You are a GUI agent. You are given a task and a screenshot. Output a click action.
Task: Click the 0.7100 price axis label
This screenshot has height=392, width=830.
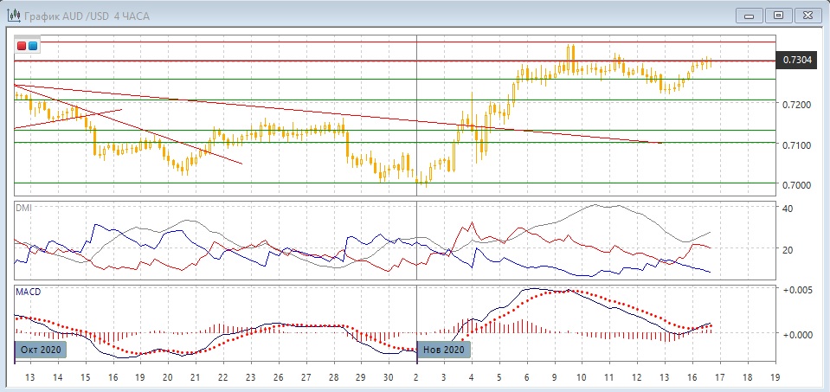pyautogui.click(x=796, y=145)
